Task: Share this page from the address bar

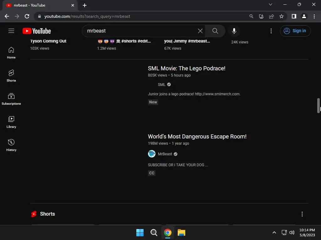Action: (x=271, y=16)
